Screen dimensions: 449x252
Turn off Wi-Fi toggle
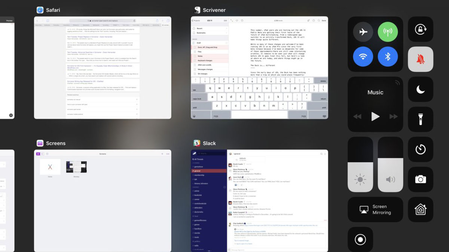(x=363, y=57)
